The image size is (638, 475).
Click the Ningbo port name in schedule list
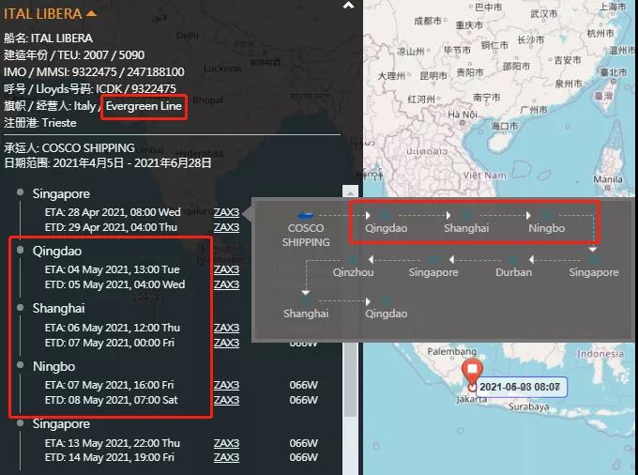click(x=54, y=365)
